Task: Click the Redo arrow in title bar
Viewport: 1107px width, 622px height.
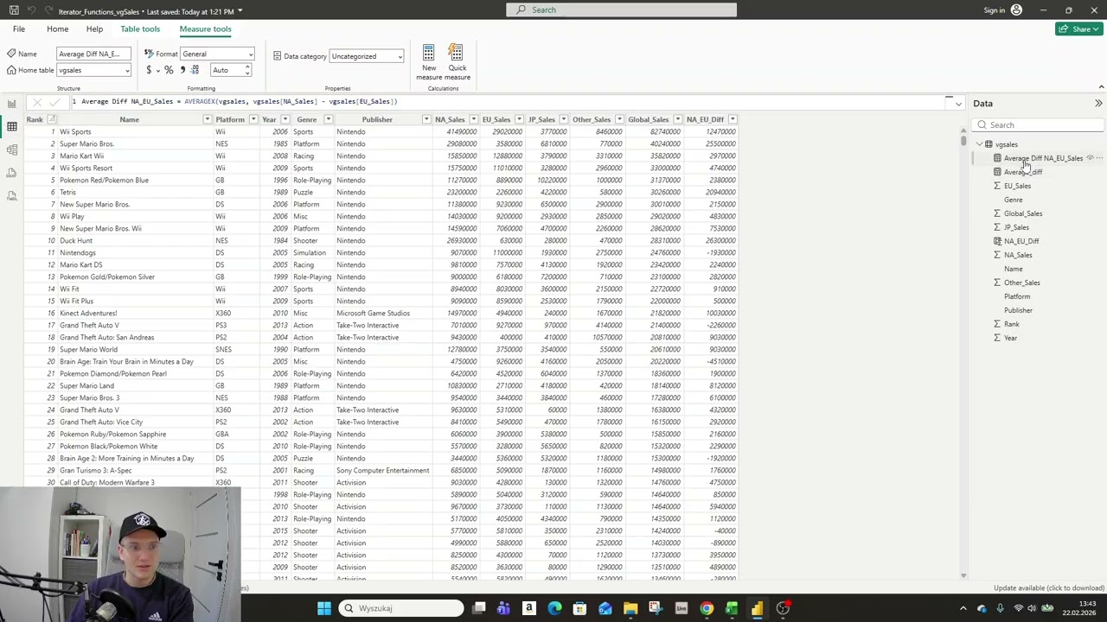Action: point(48,10)
